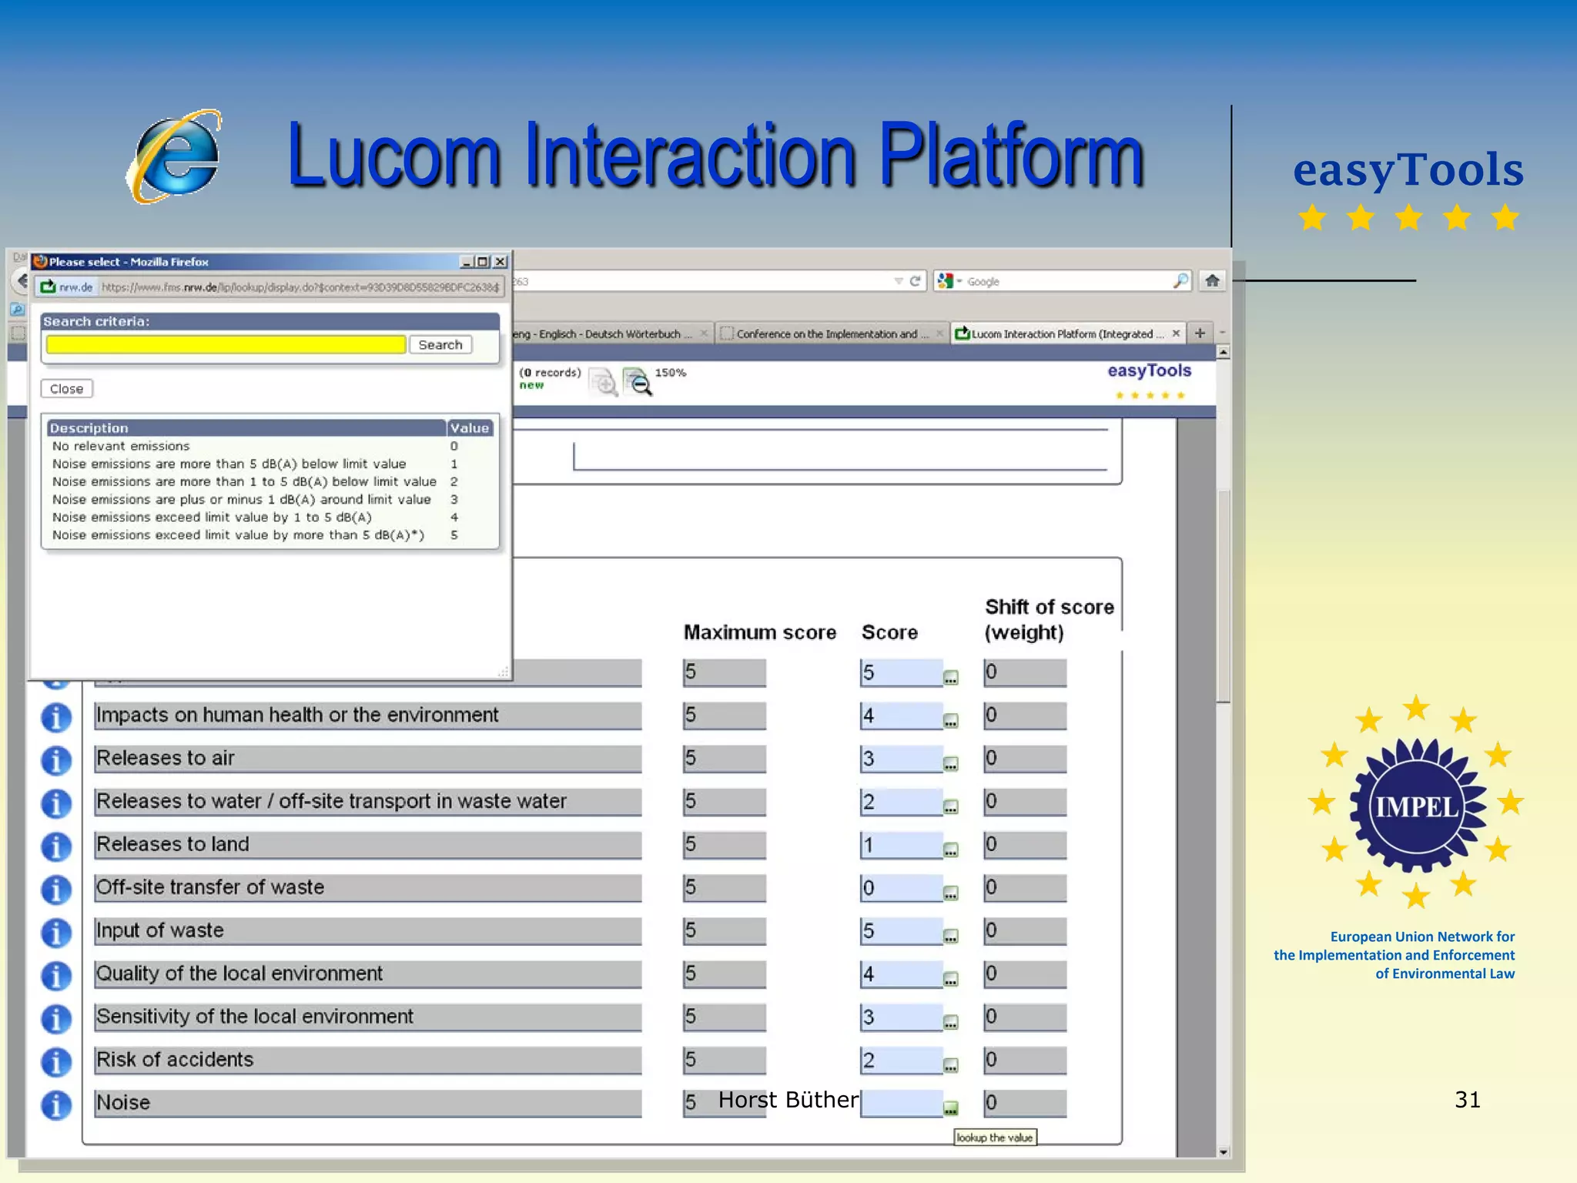Click Risk of accidents shift of score field
The width and height of the screenshot is (1577, 1183).
point(1025,1060)
